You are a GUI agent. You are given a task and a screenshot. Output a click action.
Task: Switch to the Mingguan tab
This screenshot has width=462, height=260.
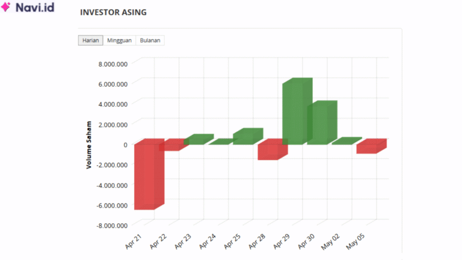pyautogui.click(x=119, y=40)
